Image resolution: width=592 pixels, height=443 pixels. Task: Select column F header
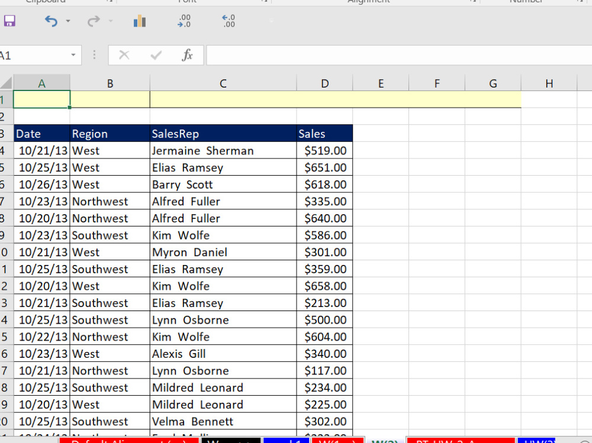click(x=437, y=83)
